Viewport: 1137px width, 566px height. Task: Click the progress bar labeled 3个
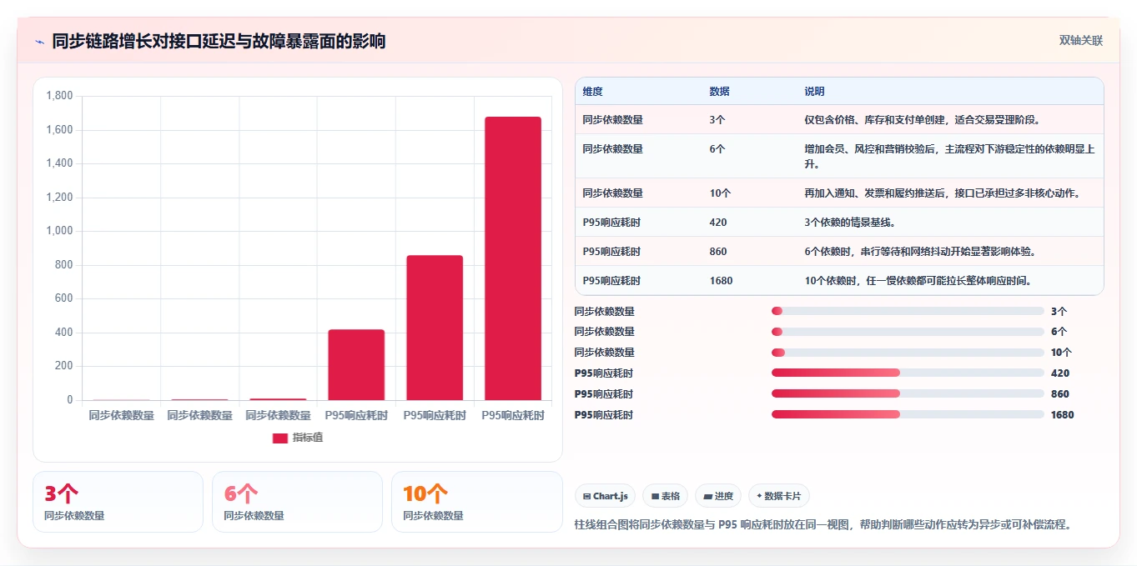(x=908, y=311)
